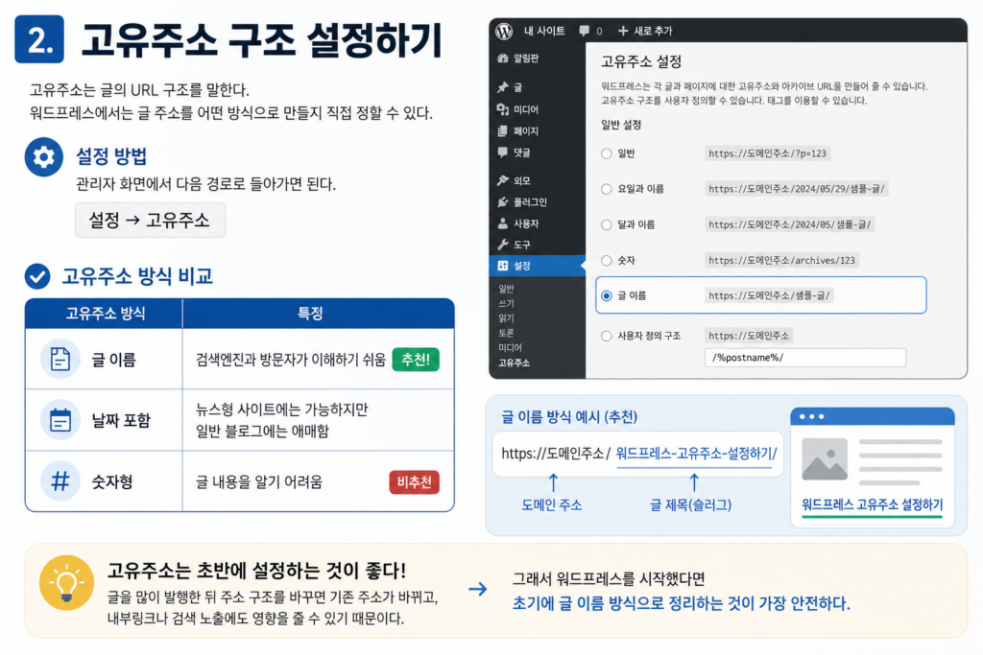This screenshot has width=983, height=655.
Task: Click the https://도메인주소/2024/05/샘플-글/ example
Action: (x=789, y=224)
